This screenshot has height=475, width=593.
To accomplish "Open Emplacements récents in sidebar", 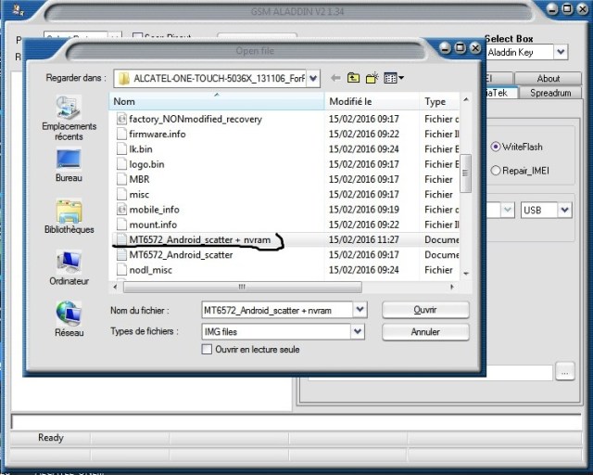I will (x=69, y=117).
